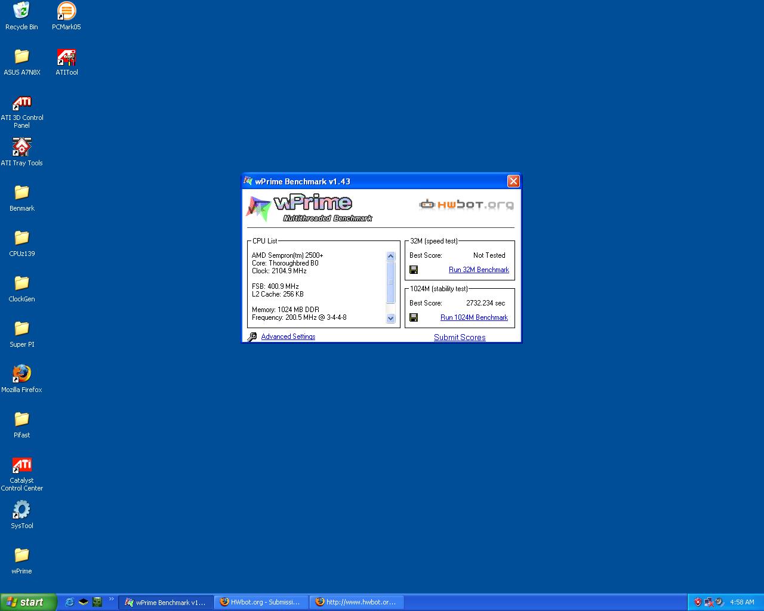The height and width of the screenshot is (611, 764).
Task: Switch to wPrime Benchmark taskbar button
Action: (166, 602)
